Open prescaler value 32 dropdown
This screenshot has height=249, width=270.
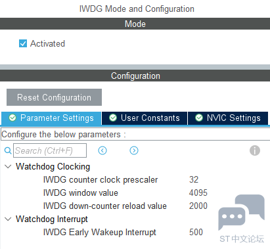click(x=194, y=180)
